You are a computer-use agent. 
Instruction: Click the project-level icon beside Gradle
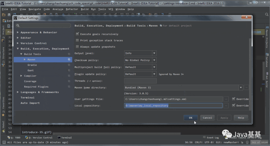(x=69, y=65)
